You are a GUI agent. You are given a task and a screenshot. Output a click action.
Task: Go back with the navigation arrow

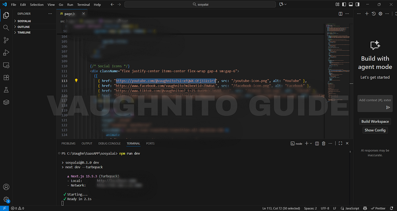coord(112,4)
